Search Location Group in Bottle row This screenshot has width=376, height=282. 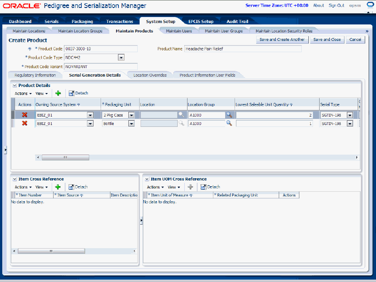(x=229, y=123)
